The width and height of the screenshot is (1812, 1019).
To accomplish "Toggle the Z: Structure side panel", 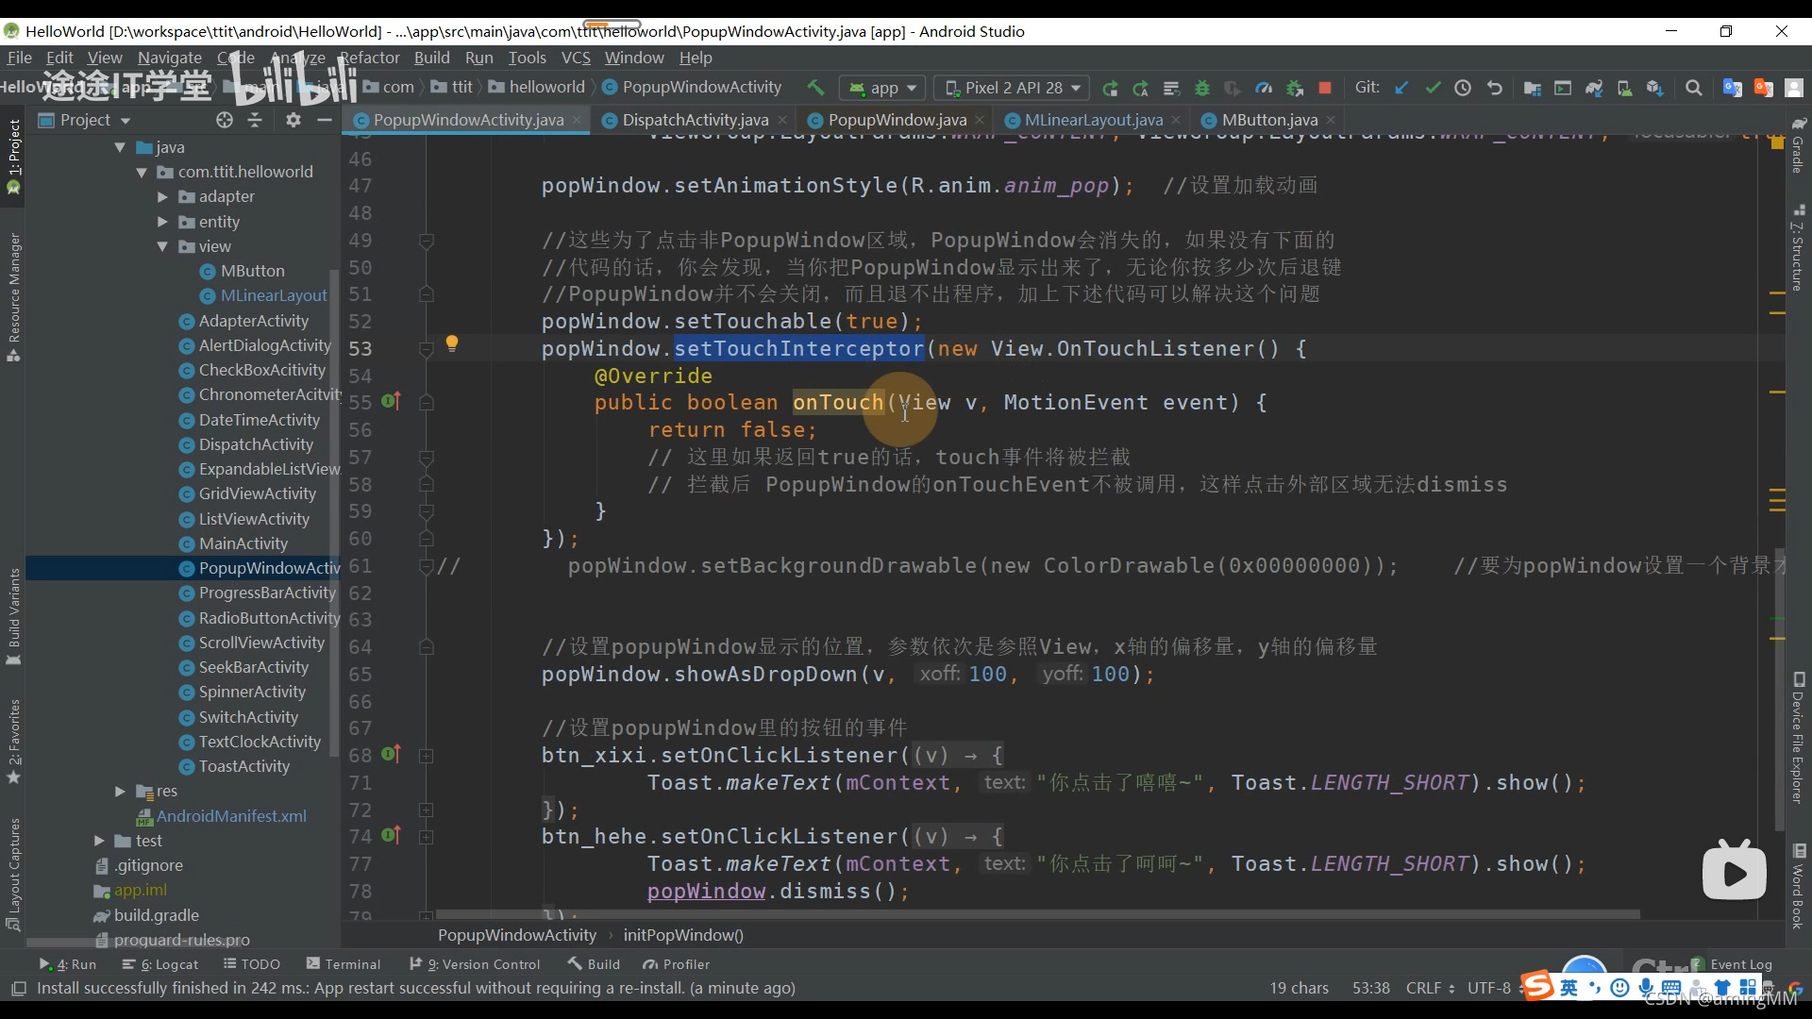I will [1799, 247].
